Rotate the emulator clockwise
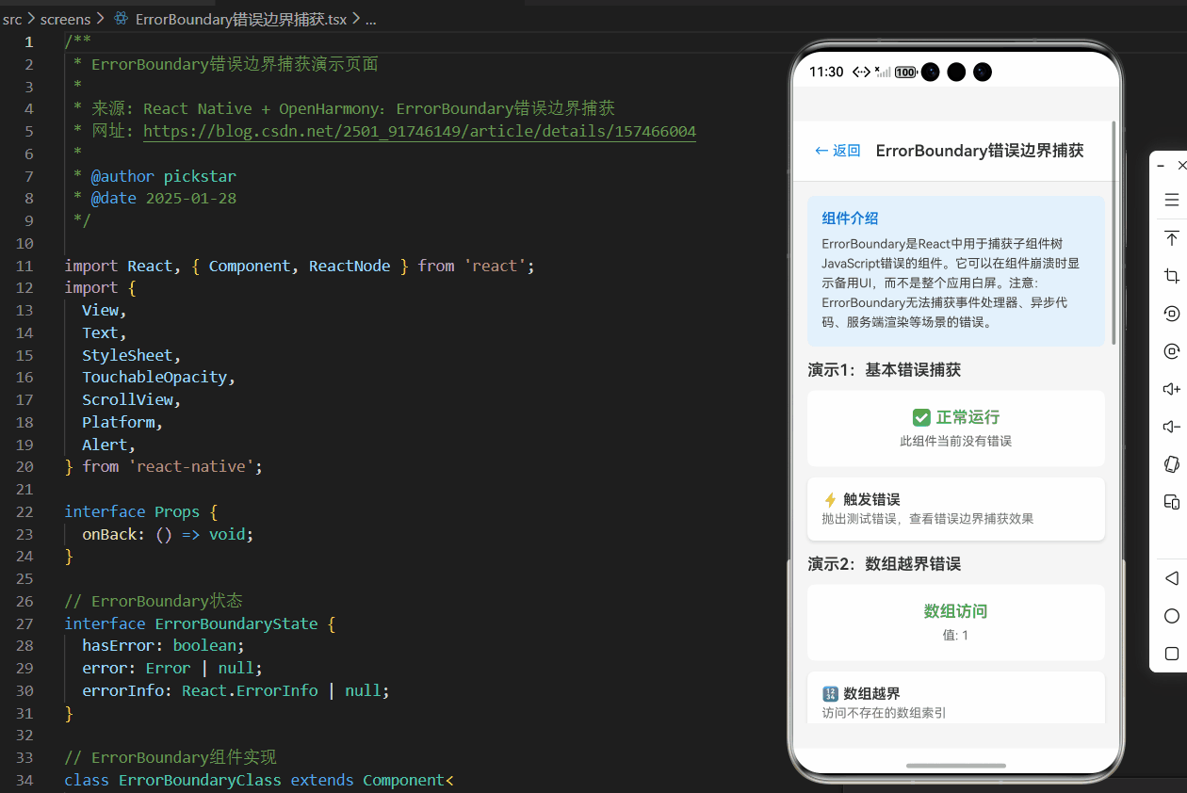1187x793 pixels. (x=1172, y=350)
